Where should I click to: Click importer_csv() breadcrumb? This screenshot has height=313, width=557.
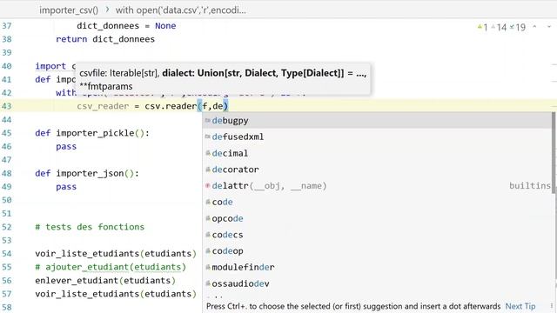pyautogui.click(x=69, y=10)
